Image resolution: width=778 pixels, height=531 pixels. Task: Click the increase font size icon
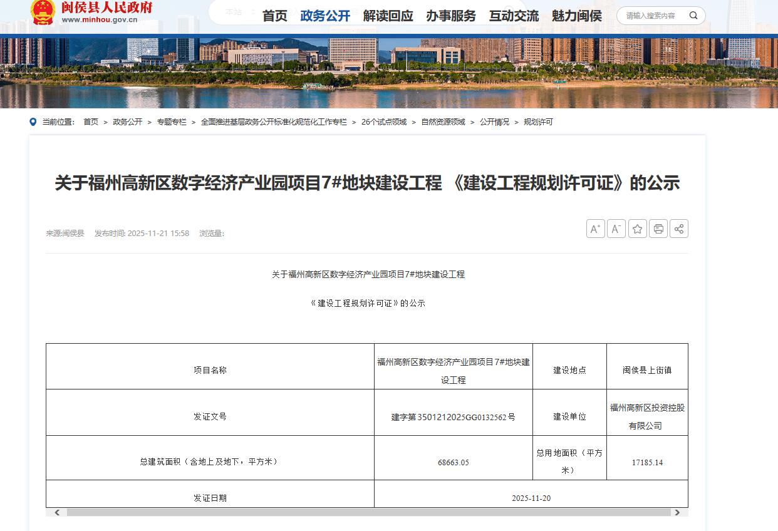595,229
